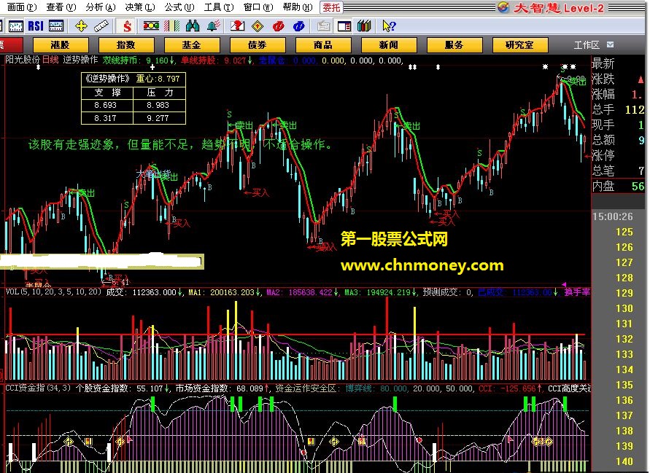The image size is (650, 473).
Task: Click the traffic light icon
Action: click(151, 26)
